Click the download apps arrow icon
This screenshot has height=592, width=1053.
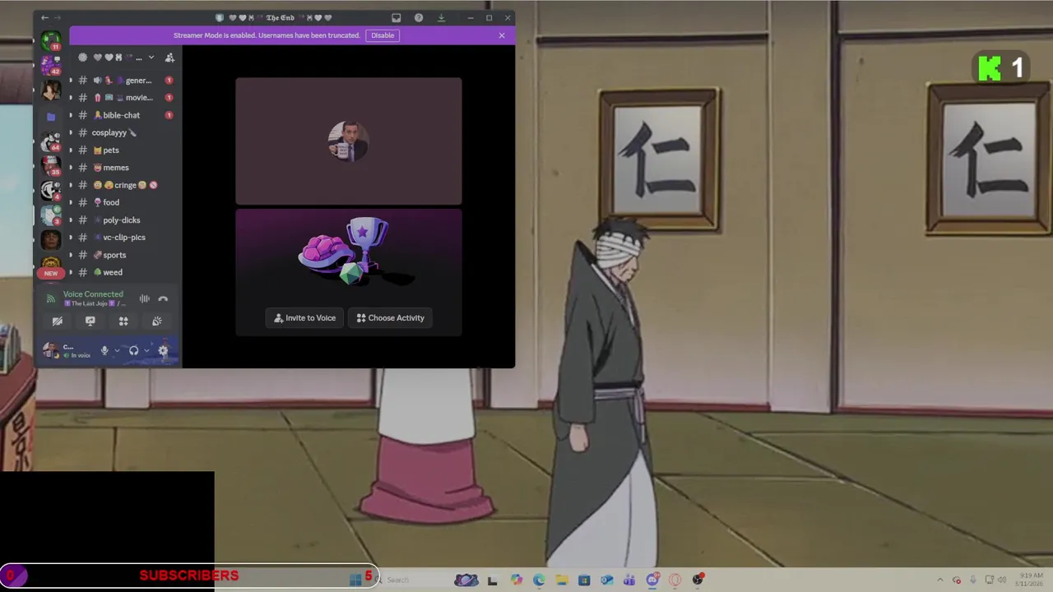pos(441,17)
